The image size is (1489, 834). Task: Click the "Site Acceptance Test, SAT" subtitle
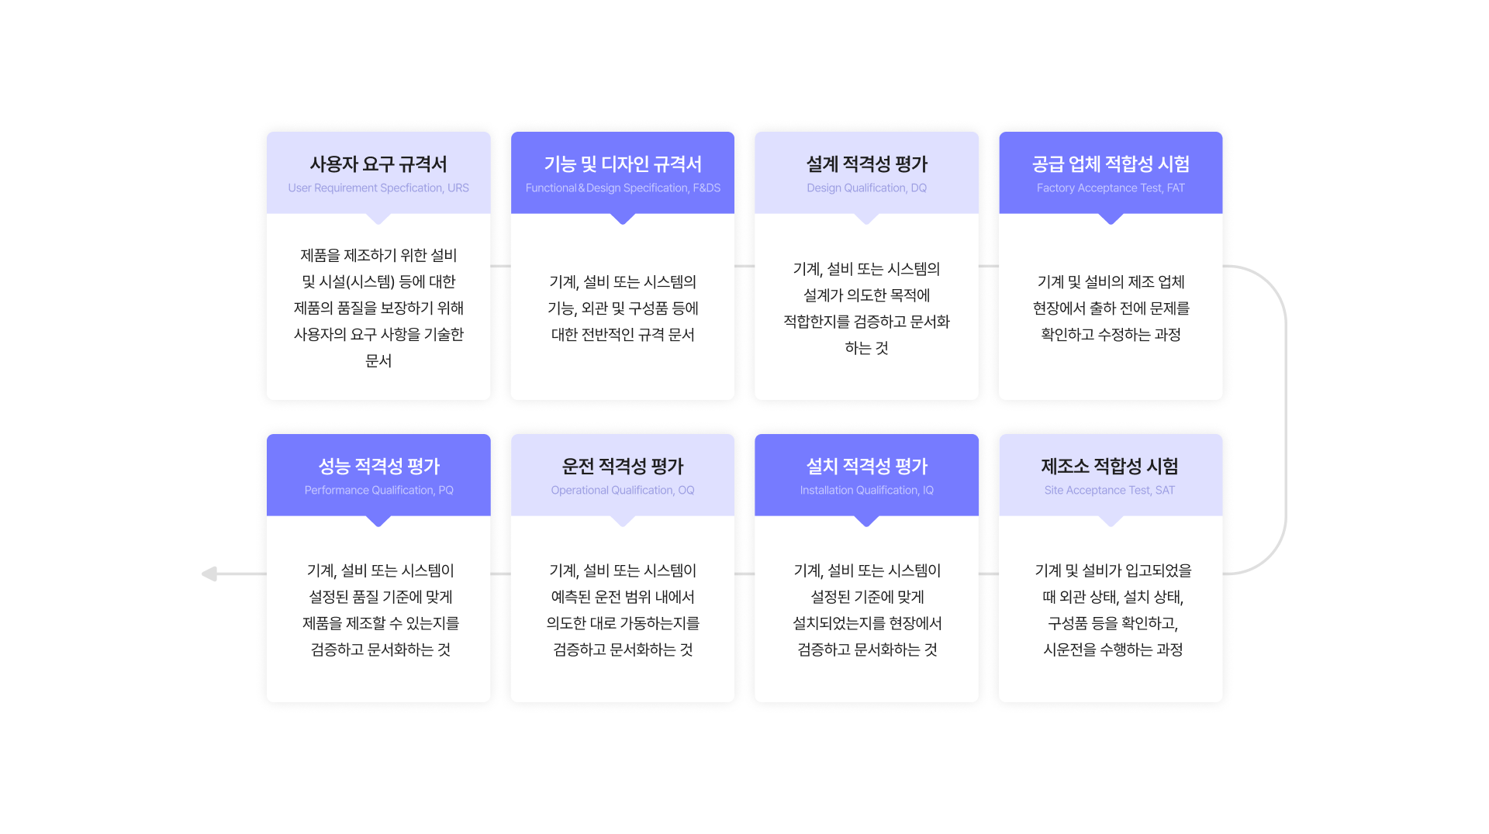point(1109,491)
